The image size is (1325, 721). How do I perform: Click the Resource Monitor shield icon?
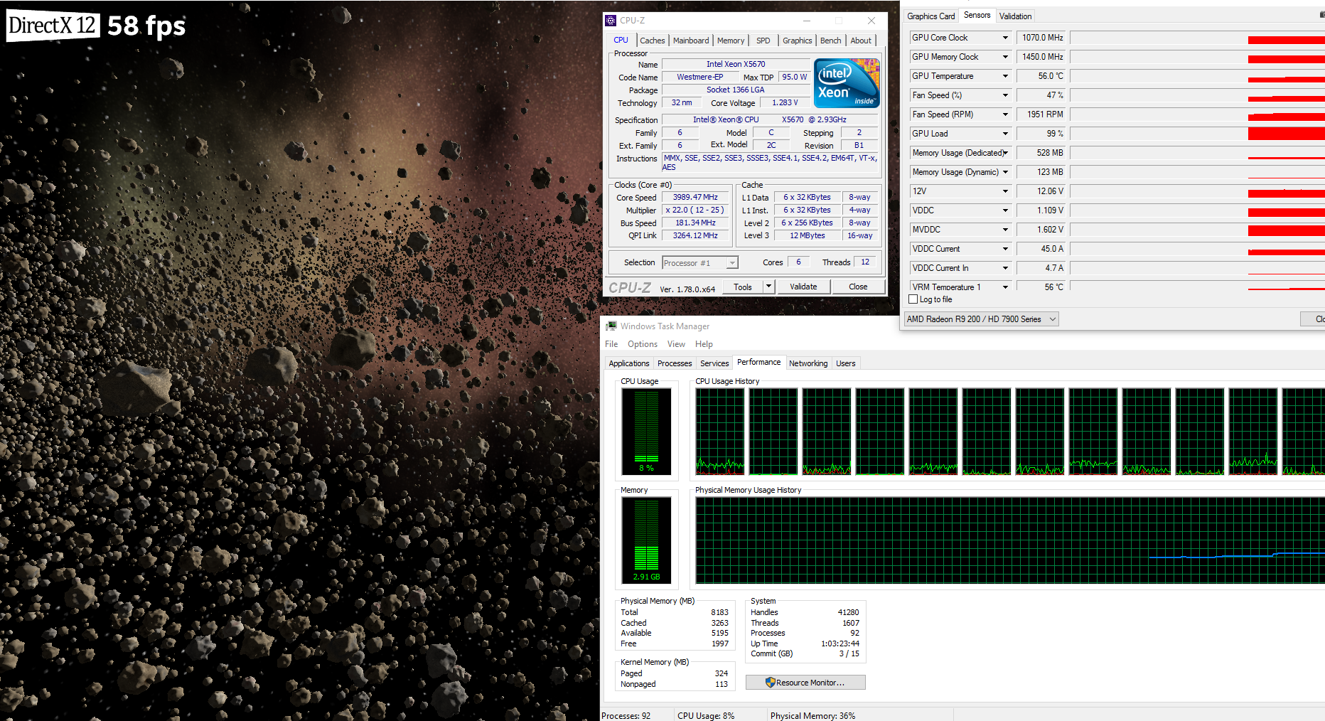[770, 683]
